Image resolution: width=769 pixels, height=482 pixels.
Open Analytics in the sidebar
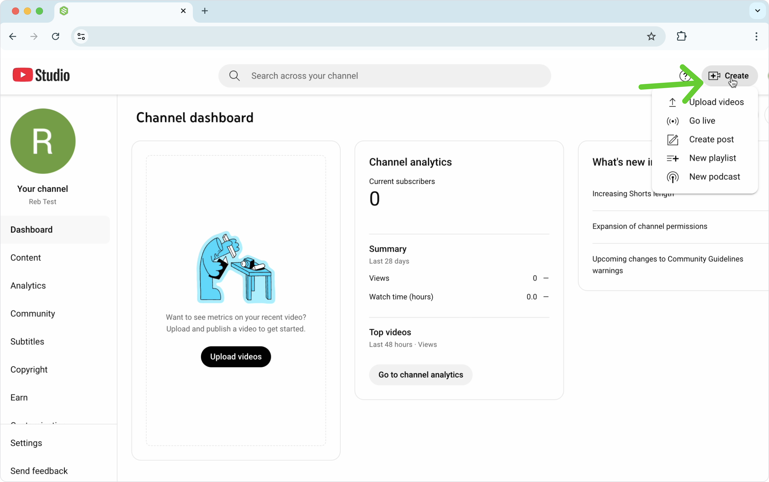click(x=28, y=285)
